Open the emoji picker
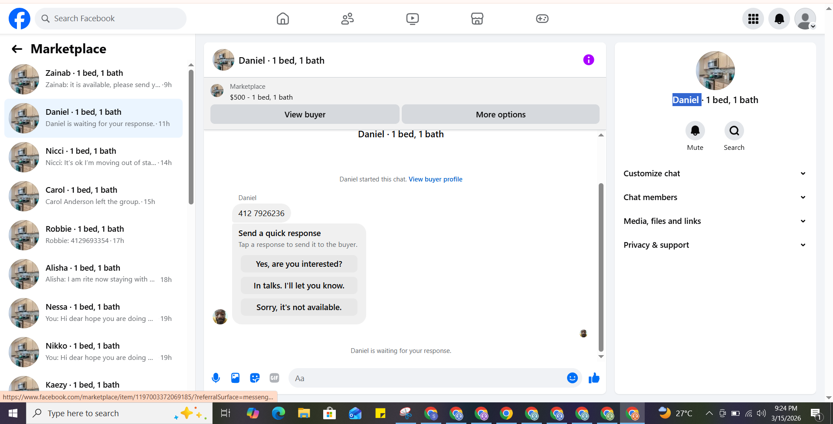The image size is (833, 424). pyautogui.click(x=572, y=378)
